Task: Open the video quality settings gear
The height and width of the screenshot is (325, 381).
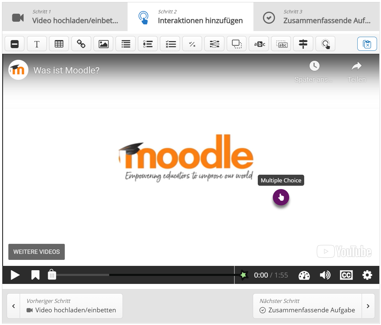Action: 367,275
